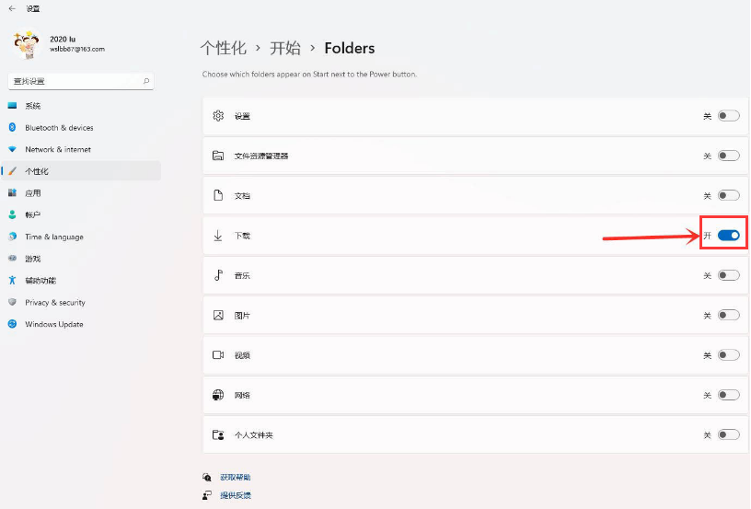Click the Privacy & security shield icon

tap(13, 302)
